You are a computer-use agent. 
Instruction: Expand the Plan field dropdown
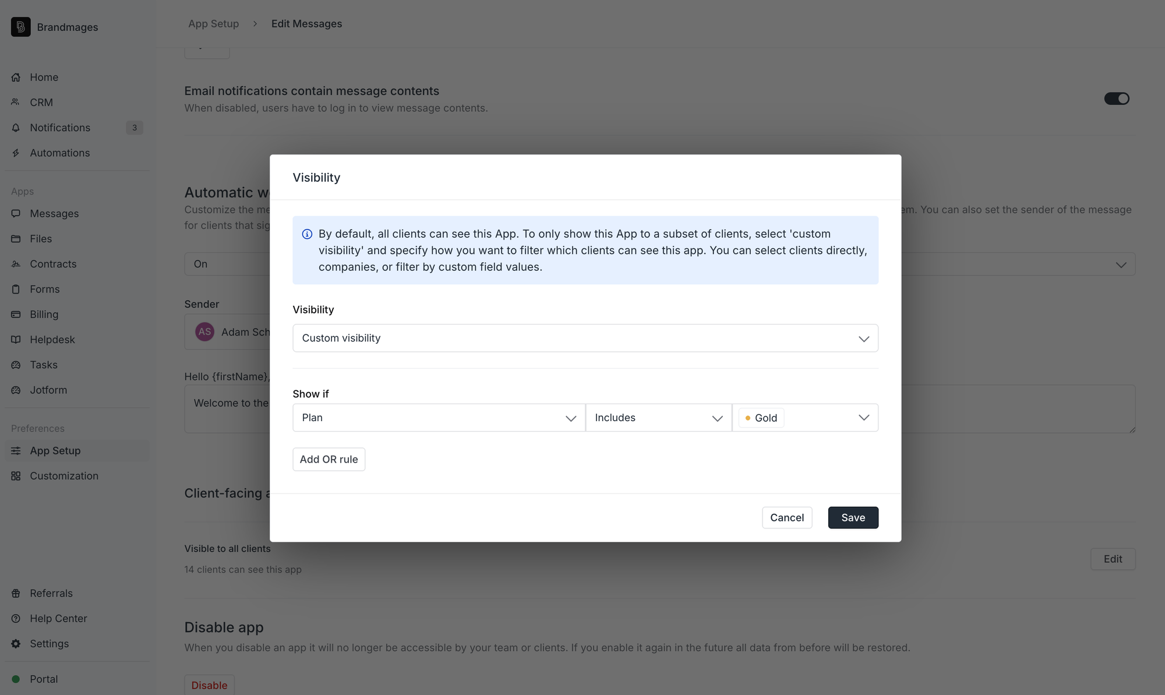coord(439,418)
